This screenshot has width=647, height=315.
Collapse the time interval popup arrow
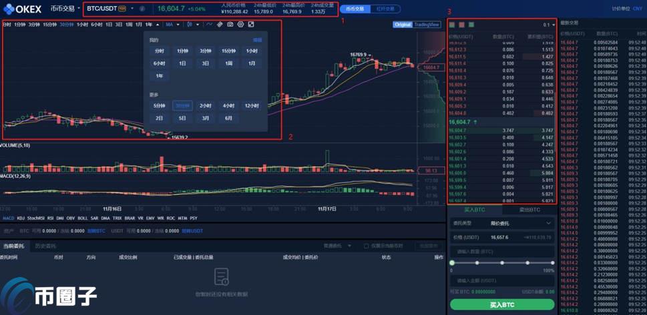(x=157, y=25)
